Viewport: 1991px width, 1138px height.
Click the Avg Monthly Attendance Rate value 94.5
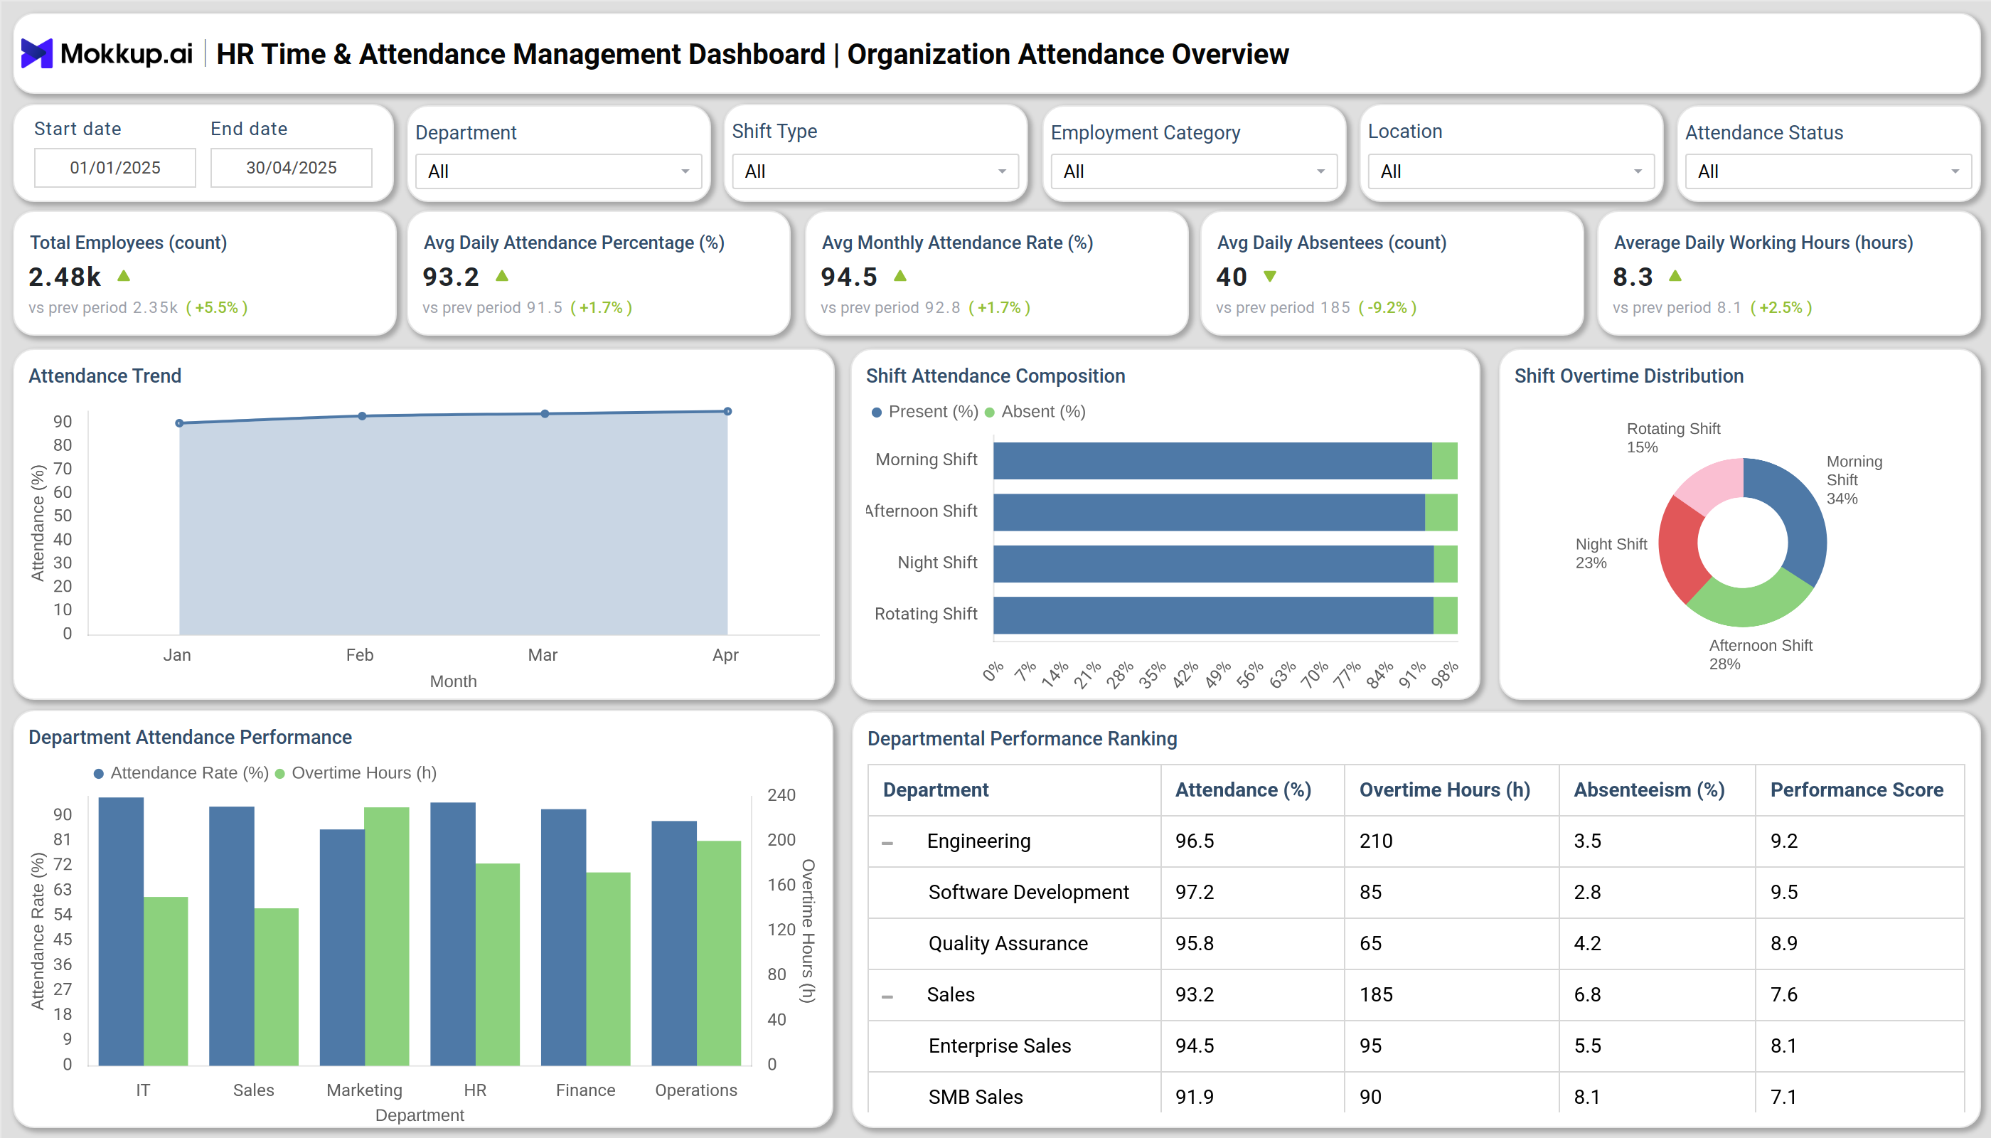tap(848, 277)
